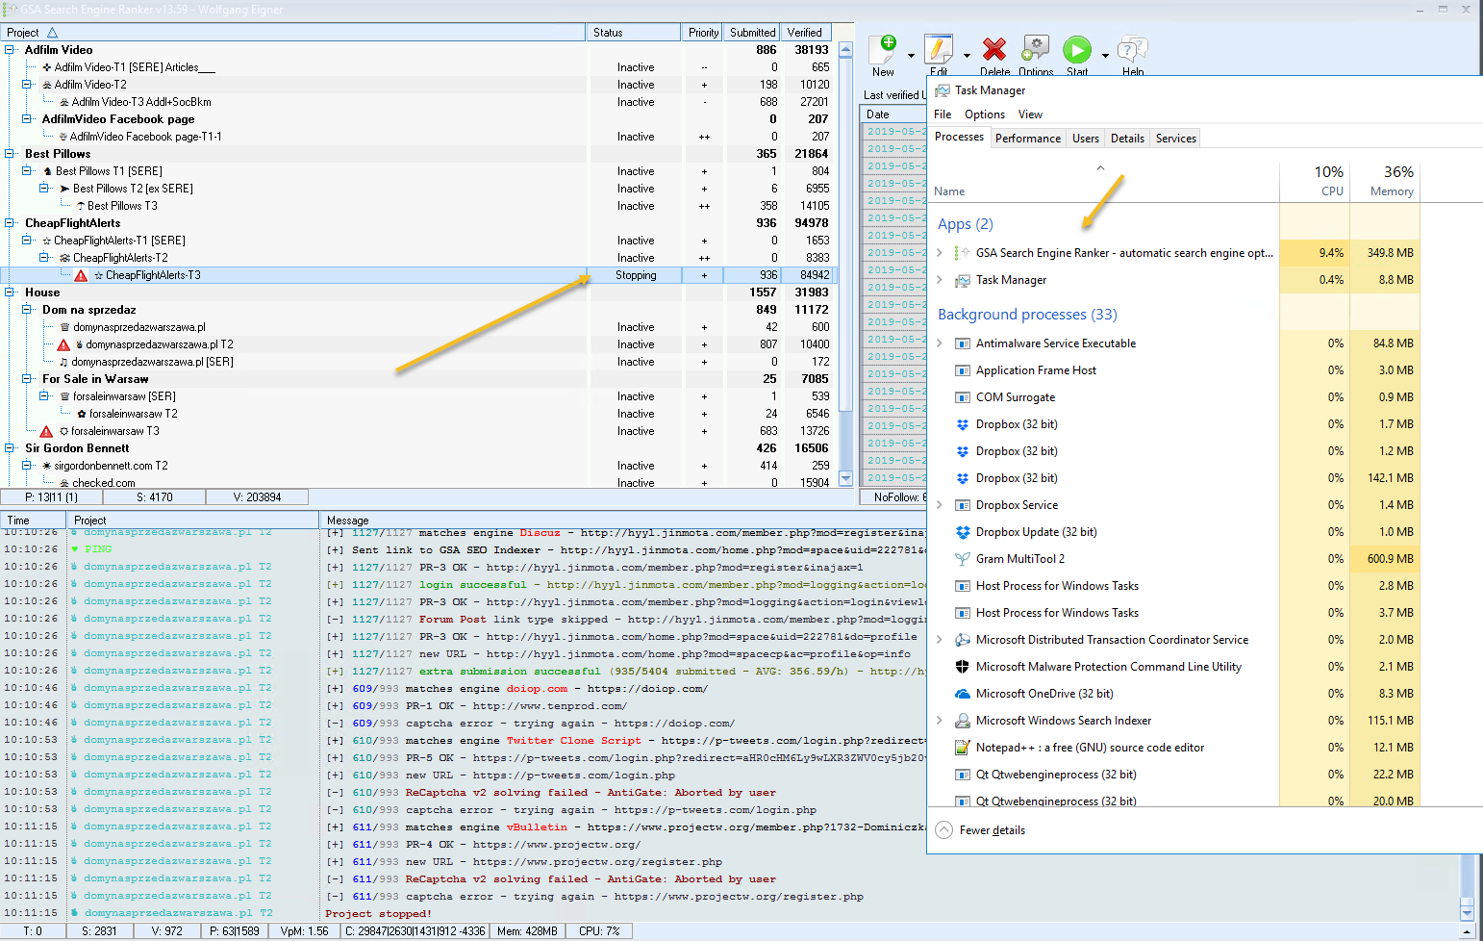Switch to the Users tab
Image resolution: width=1483 pixels, height=941 pixels.
[x=1086, y=139]
